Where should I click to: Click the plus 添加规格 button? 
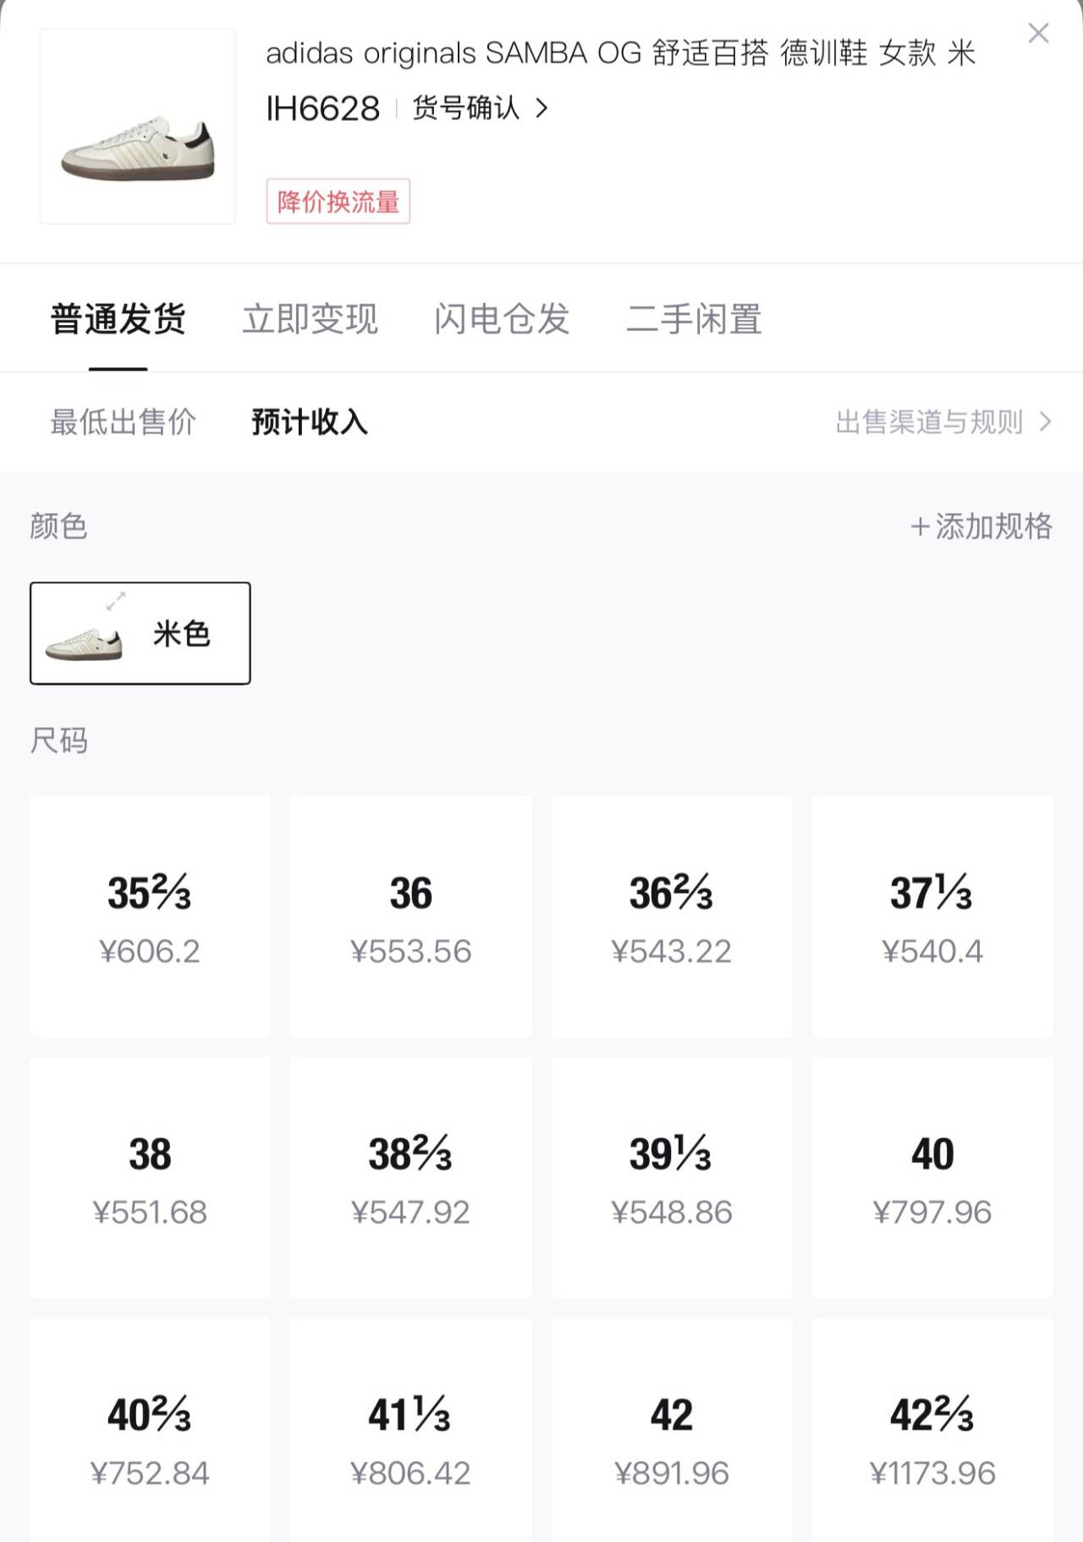pos(981,526)
